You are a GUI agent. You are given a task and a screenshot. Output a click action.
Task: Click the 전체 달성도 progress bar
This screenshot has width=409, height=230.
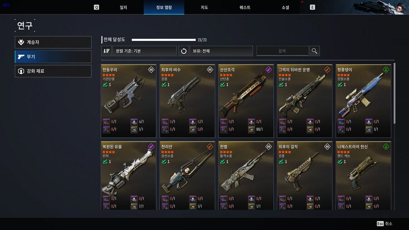164,40
